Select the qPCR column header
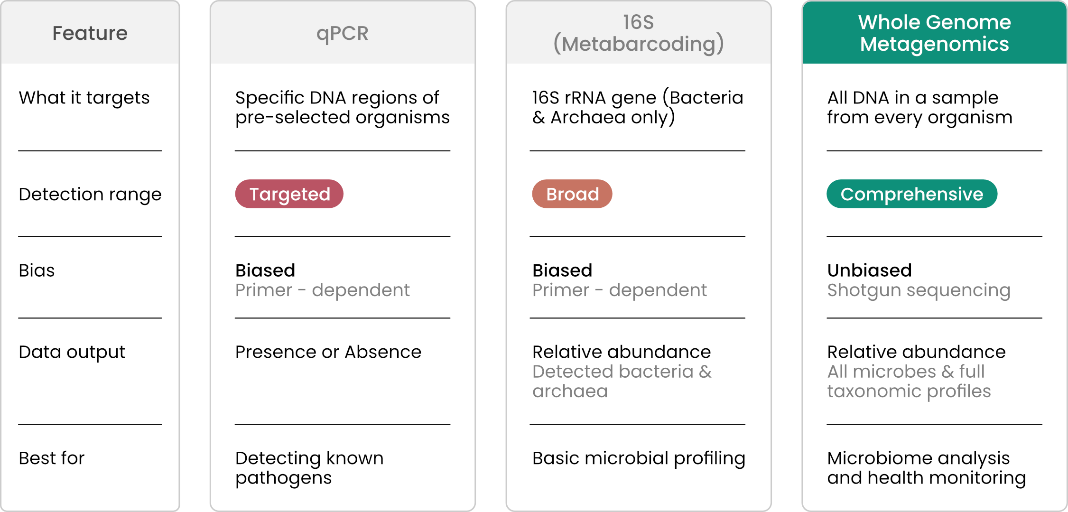 click(x=342, y=33)
